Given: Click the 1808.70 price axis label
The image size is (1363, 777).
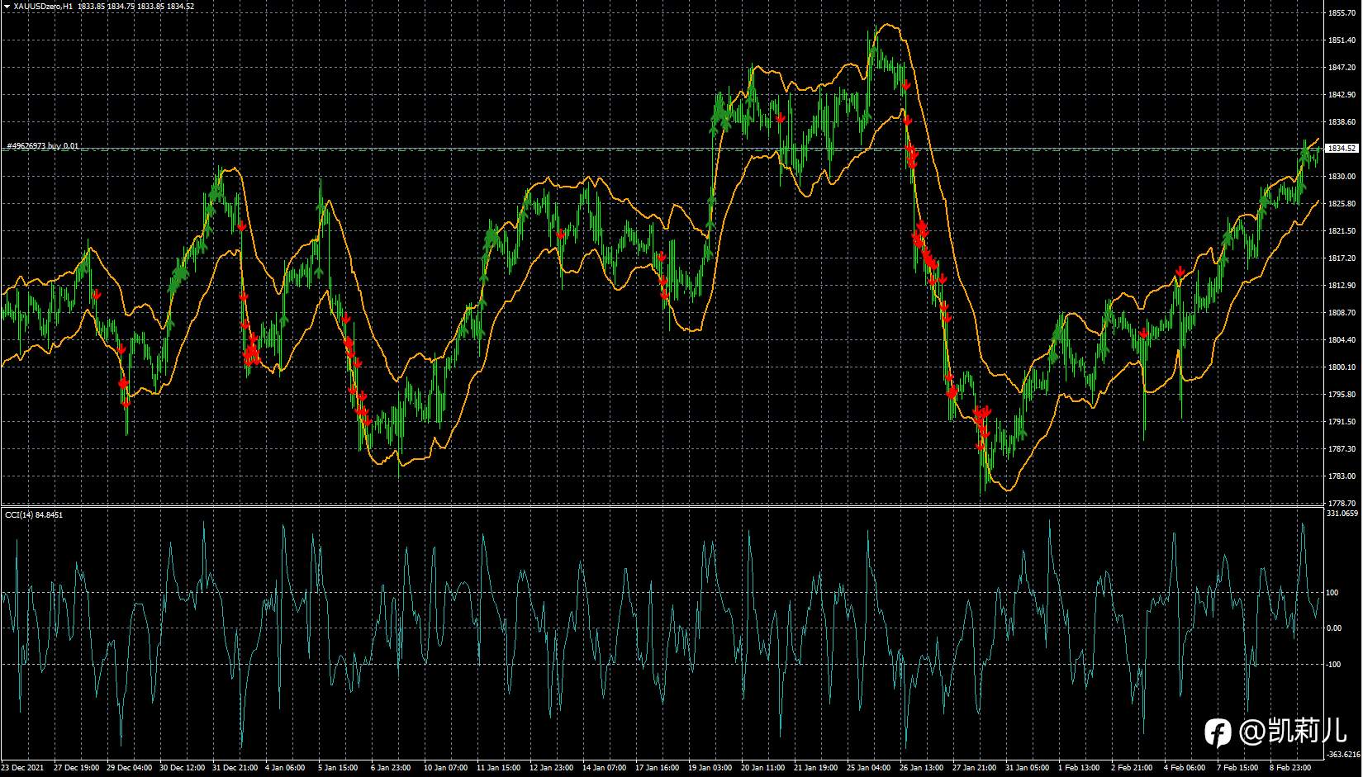Looking at the screenshot, I should pyautogui.click(x=1342, y=313).
